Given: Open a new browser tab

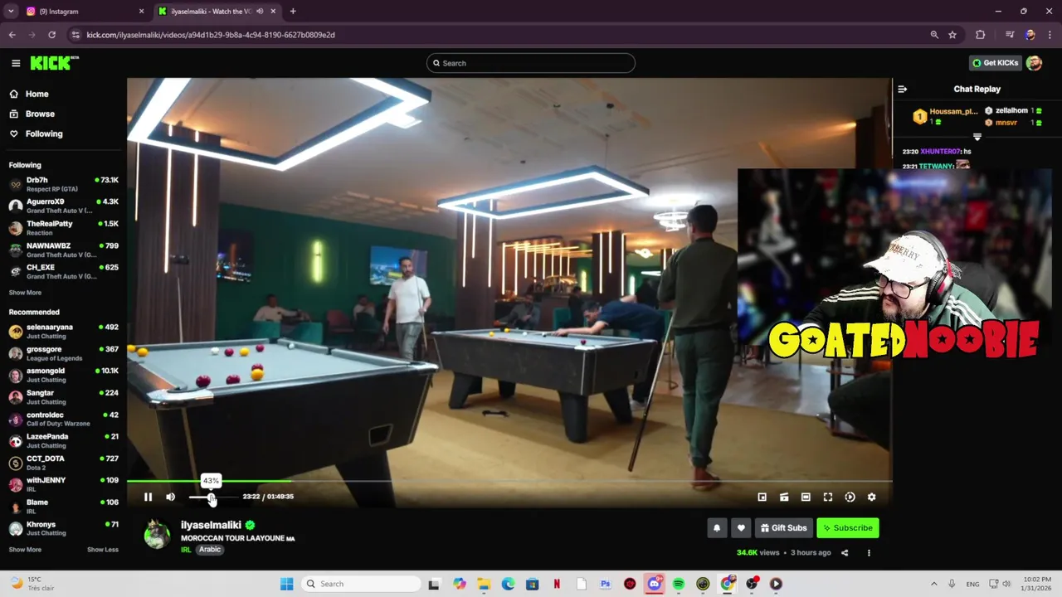Looking at the screenshot, I should (293, 12).
